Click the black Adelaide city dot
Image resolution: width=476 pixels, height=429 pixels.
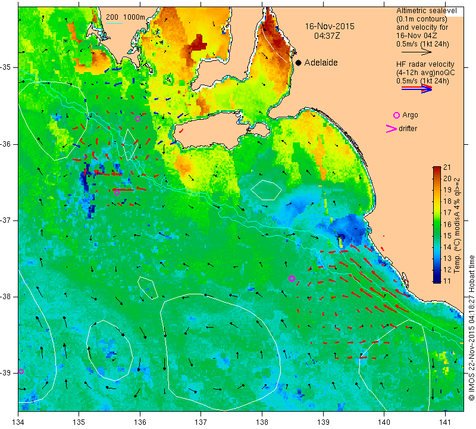pos(299,63)
